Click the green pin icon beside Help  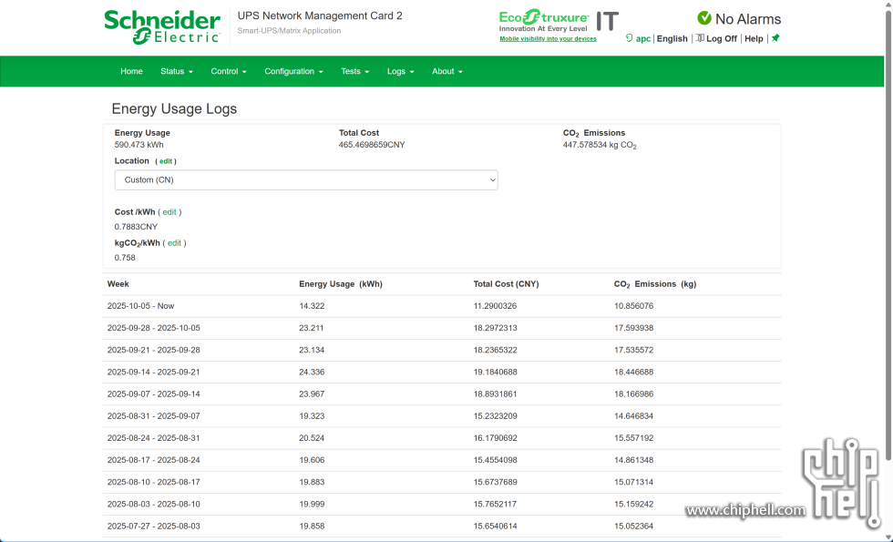click(775, 38)
